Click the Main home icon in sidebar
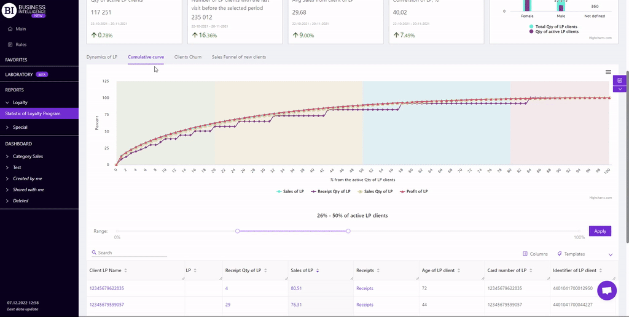The image size is (629, 317). click(x=10, y=29)
